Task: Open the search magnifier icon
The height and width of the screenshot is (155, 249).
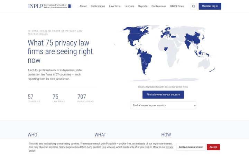Action: point(193,6)
